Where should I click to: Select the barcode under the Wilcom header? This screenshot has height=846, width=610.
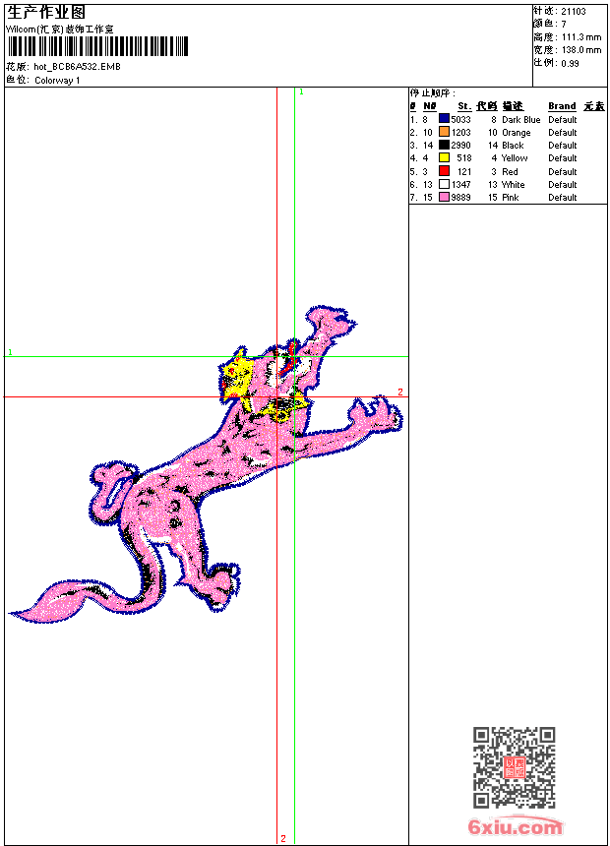coord(97,46)
